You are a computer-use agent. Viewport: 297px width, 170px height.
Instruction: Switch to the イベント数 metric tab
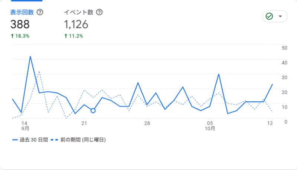(78, 12)
